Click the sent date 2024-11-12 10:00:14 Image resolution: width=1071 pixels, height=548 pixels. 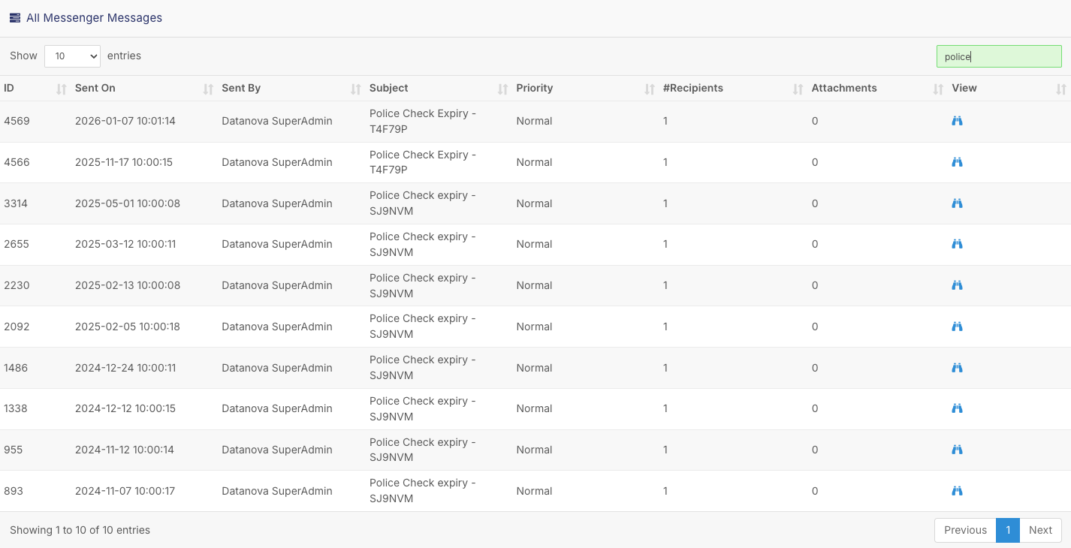[x=125, y=450]
